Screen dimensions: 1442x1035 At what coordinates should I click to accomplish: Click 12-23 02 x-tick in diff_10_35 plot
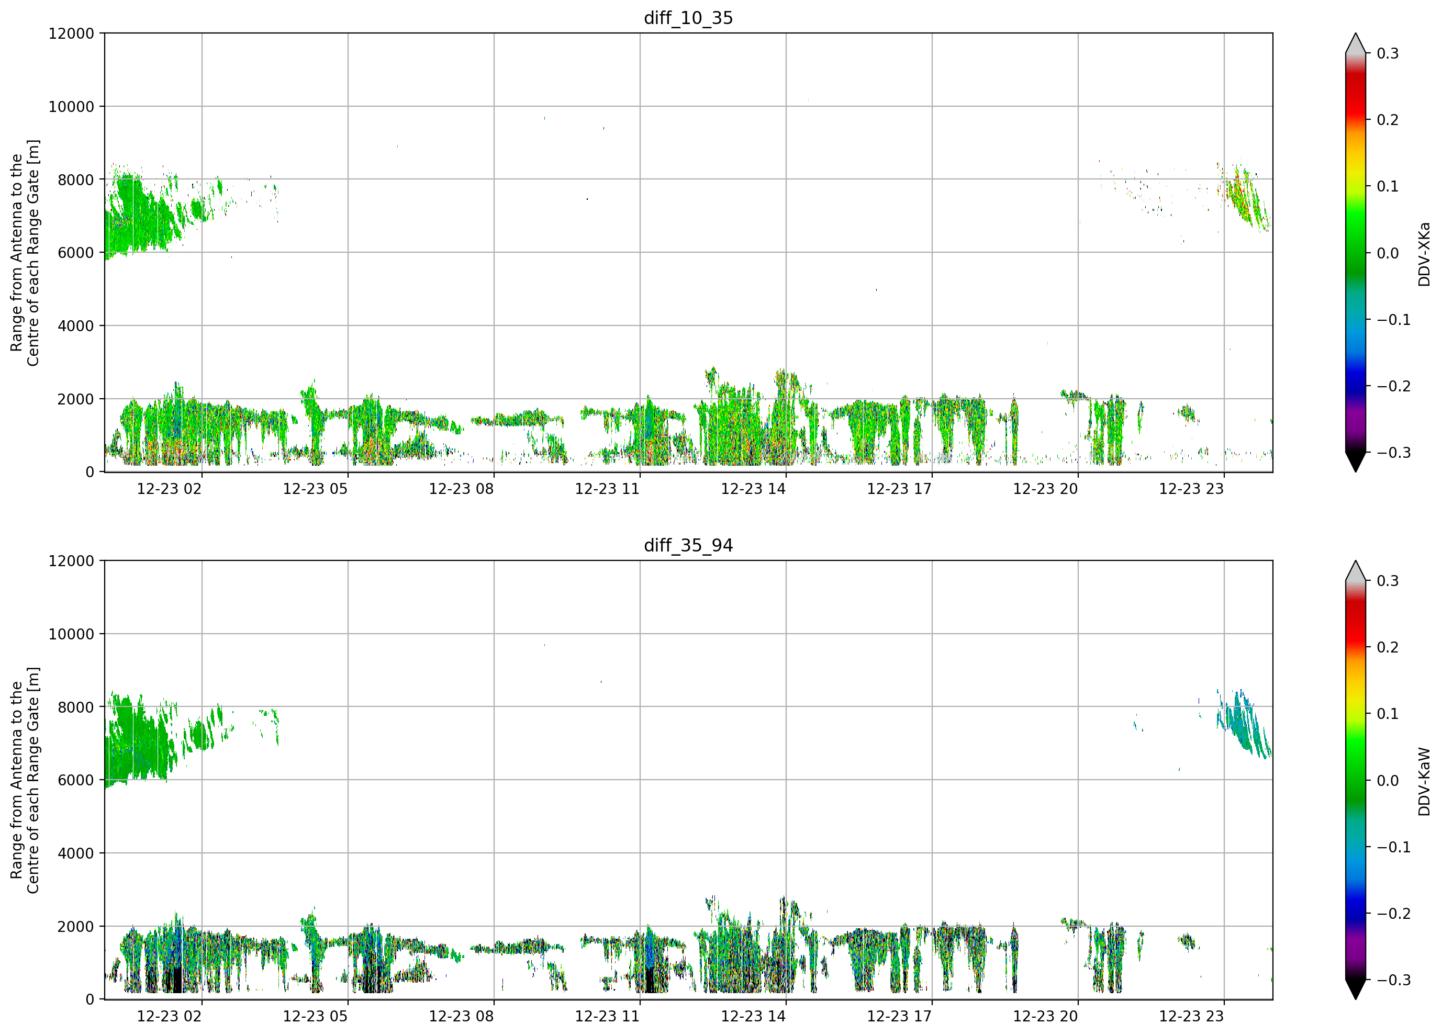coord(169,489)
